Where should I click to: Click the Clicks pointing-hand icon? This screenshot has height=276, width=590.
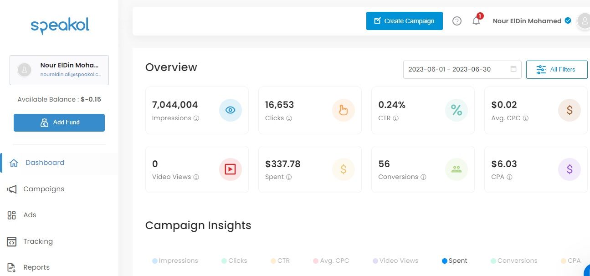tap(343, 110)
